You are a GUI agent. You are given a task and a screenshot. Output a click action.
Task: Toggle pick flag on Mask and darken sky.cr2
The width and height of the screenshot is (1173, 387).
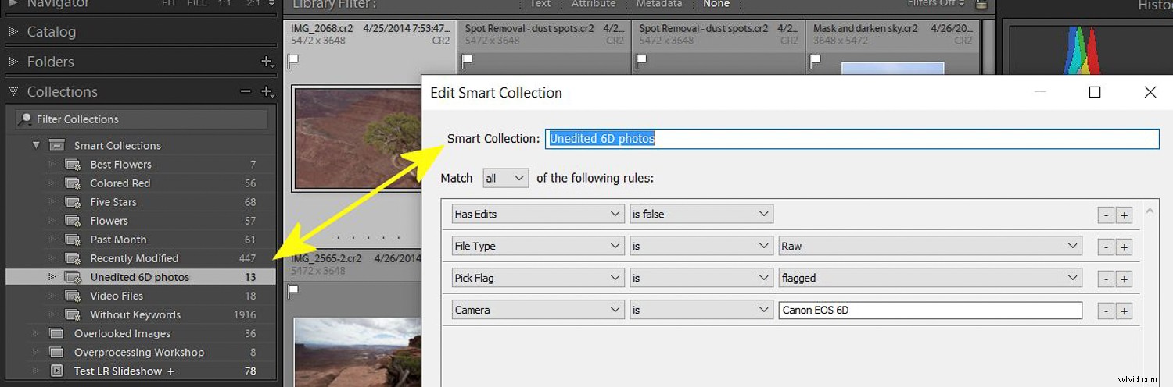tap(817, 59)
